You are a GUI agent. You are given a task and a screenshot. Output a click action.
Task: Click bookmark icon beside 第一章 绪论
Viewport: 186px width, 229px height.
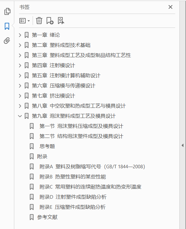(27, 35)
